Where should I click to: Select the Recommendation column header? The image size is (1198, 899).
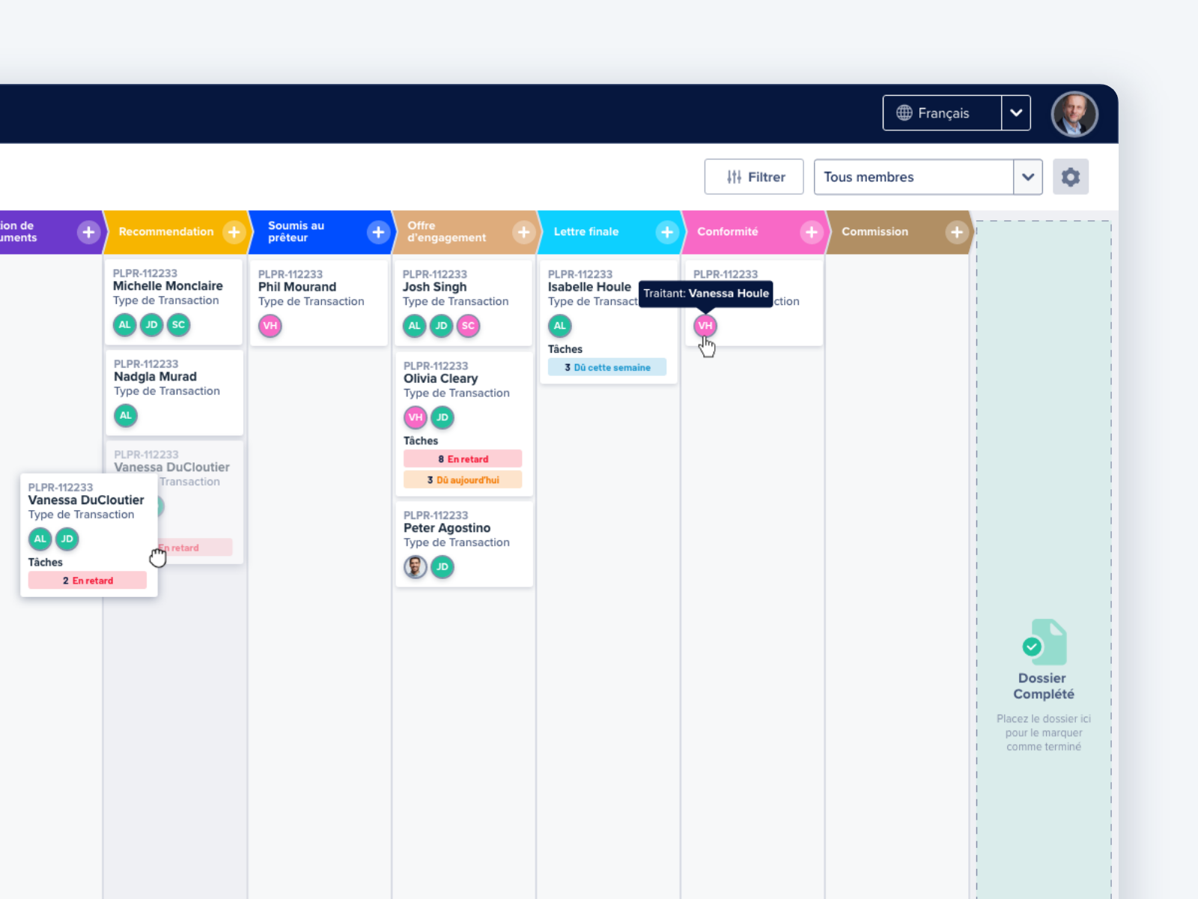[x=166, y=231]
